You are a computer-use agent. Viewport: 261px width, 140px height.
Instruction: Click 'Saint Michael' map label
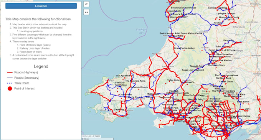tap(223, 46)
